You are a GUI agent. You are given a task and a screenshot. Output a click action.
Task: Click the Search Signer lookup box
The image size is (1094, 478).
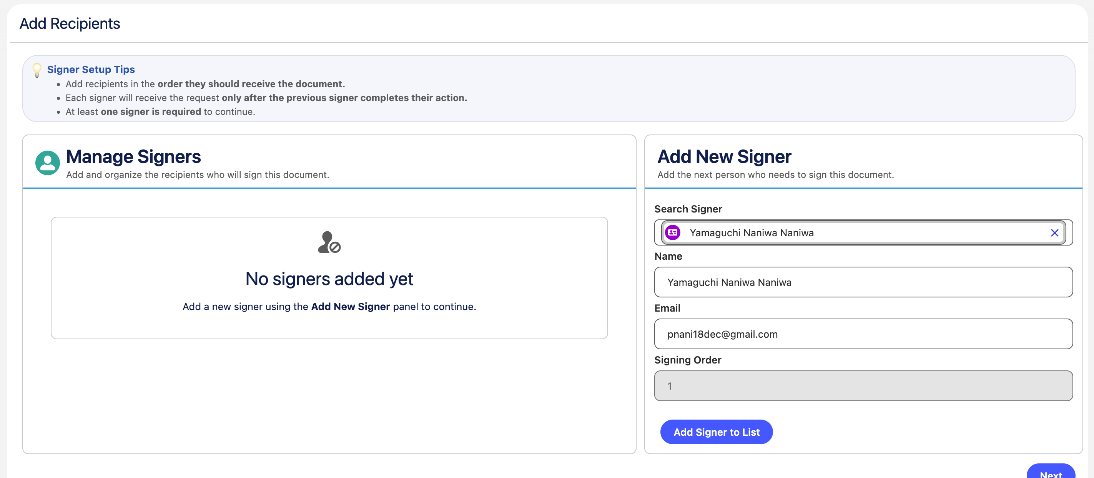coord(863,232)
